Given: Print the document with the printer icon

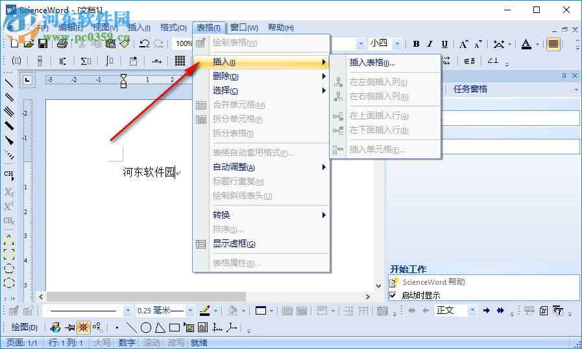Looking at the screenshot, I should click(62, 43).
